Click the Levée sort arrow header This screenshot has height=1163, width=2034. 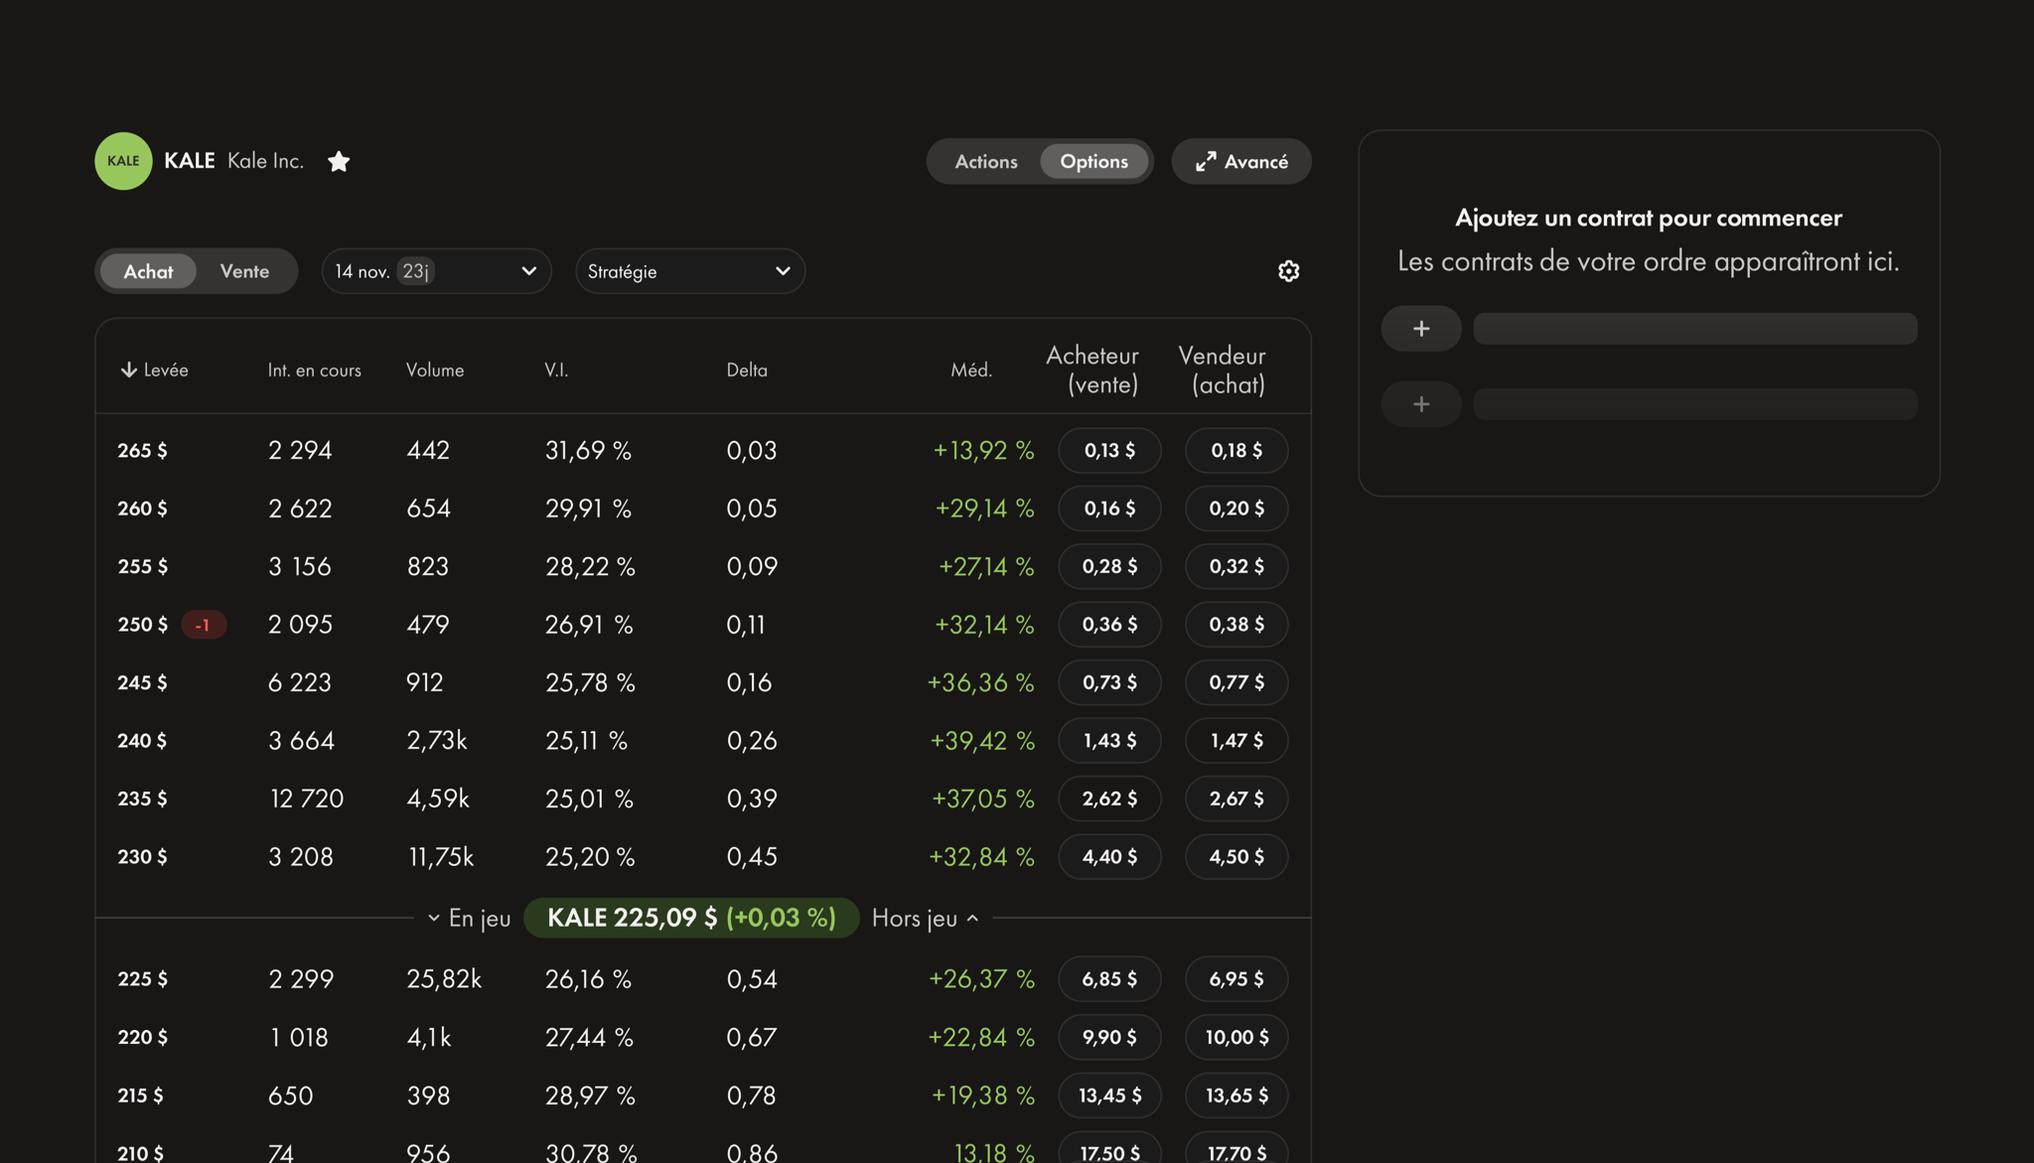pos(154,369)
